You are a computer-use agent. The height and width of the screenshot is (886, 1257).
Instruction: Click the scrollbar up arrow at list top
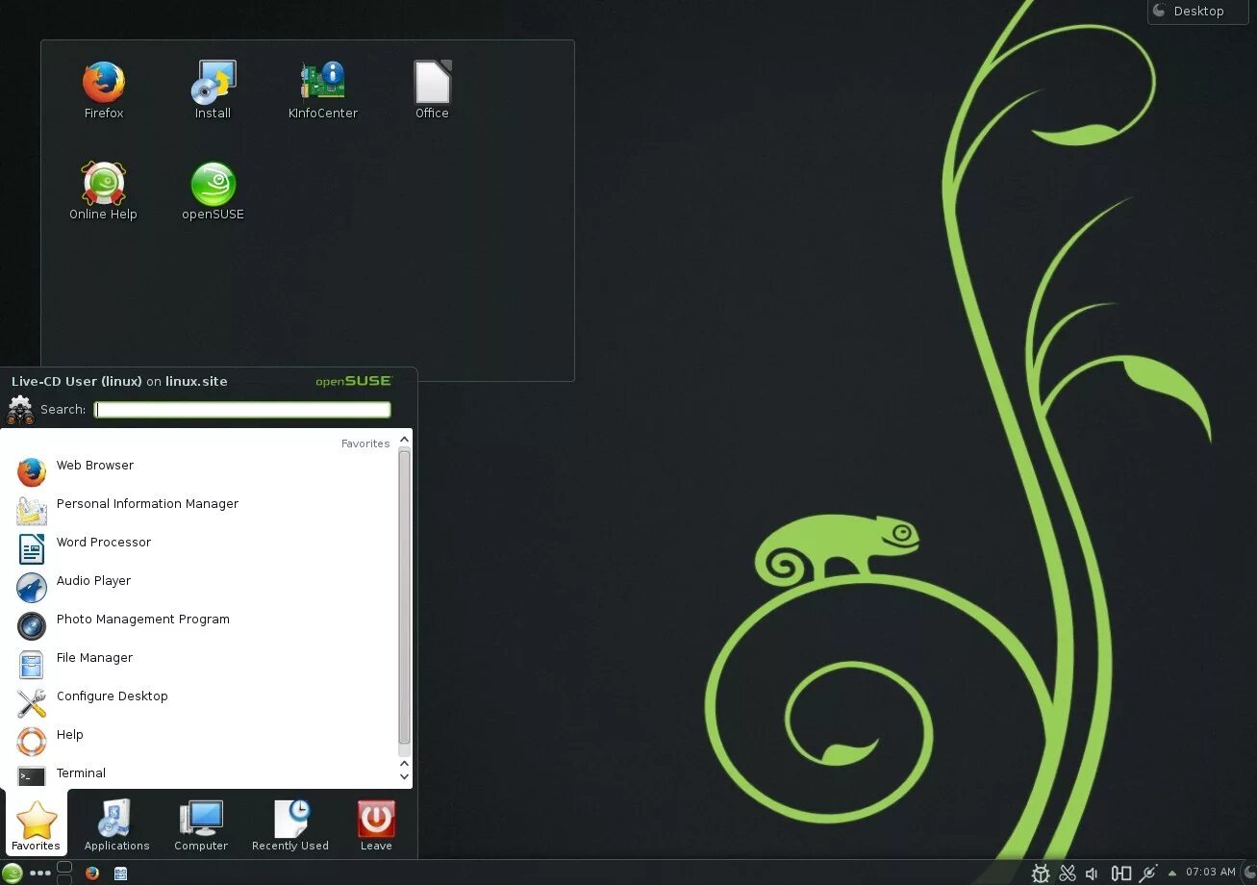[x=404, y=440]
